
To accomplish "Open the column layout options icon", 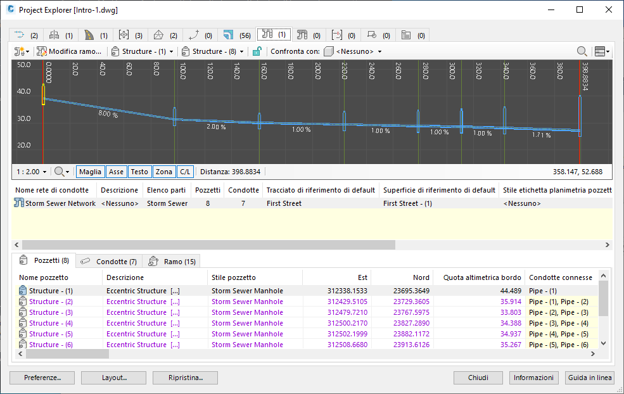I will click(x=602, y=51).
